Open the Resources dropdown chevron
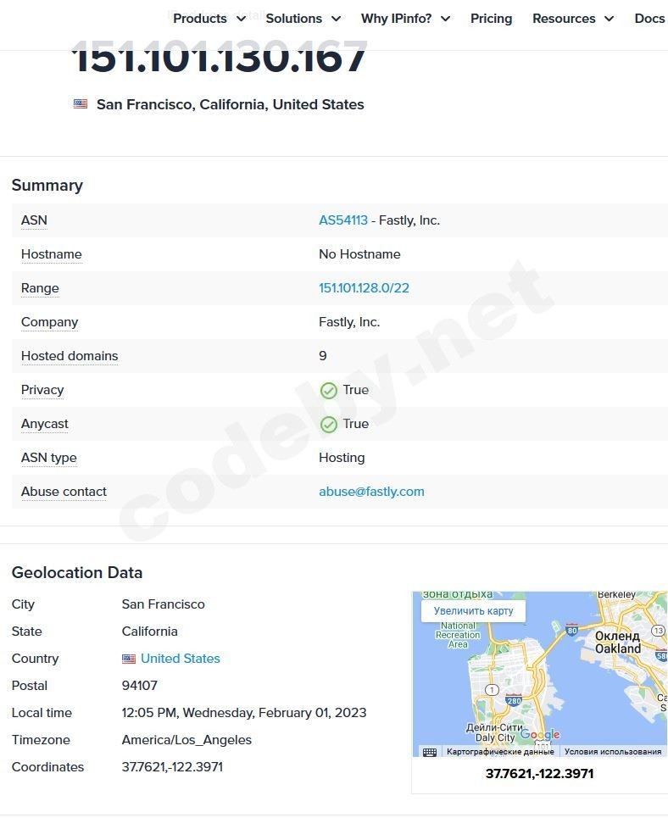 [x=609, y=19]
